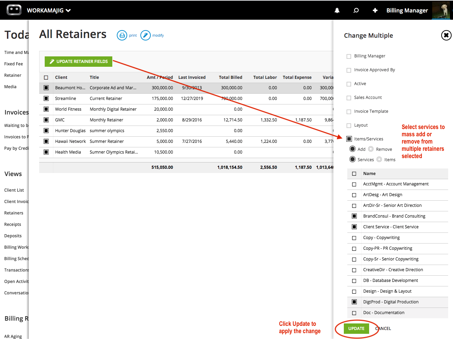Image resolution: width=453 pixels, height=339 pixels.
Task: Click the modify pencil icon
Action: (x=146, y=35)
